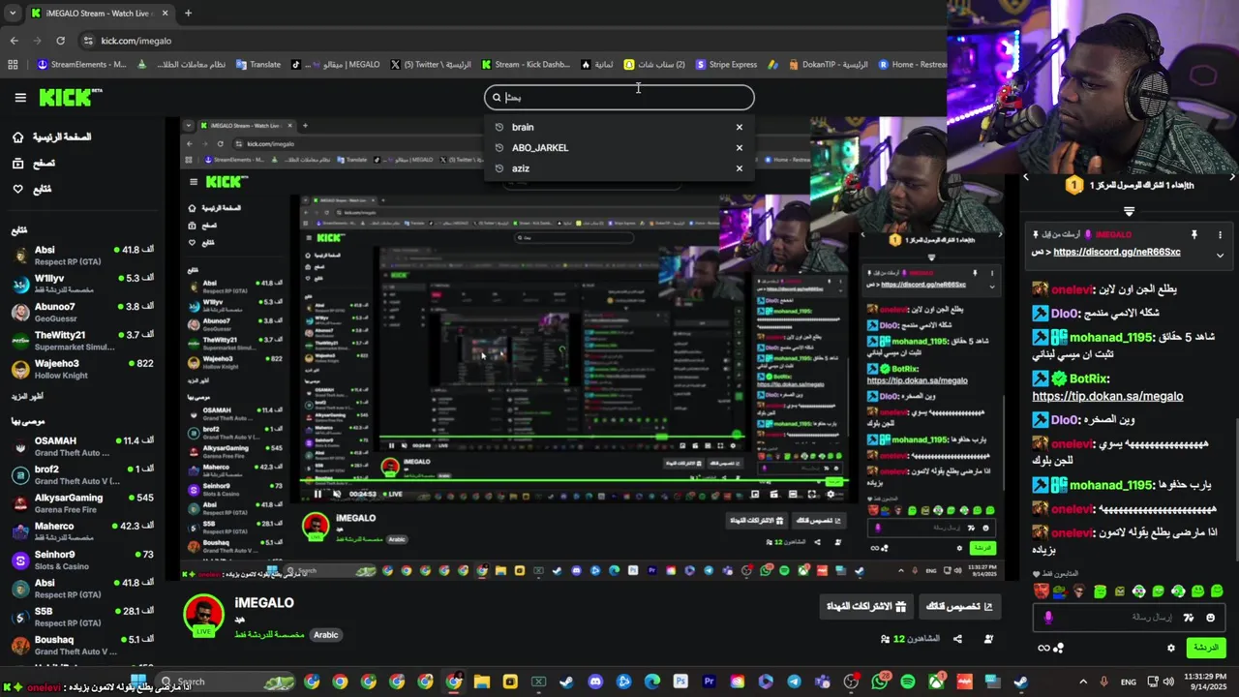This screenshot has height=697, width=1239.
Task: Open File Explorer from the taskbar
Action: pyautogui.click(x=481, y=682)
